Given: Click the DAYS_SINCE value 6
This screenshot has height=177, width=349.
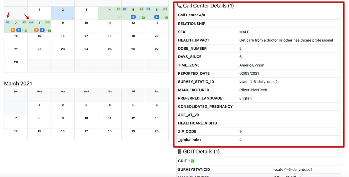Looking at the screenshot, I should click(x=240, y=57).
